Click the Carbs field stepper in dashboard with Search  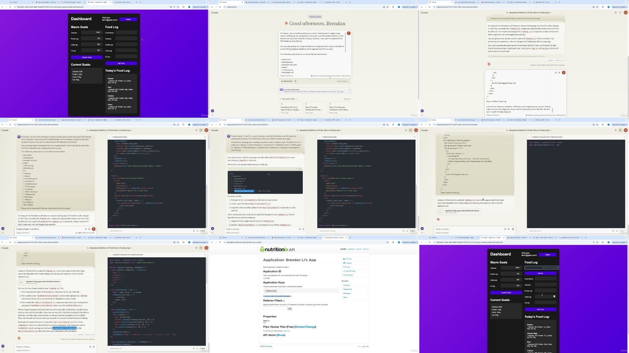[554, 296]
